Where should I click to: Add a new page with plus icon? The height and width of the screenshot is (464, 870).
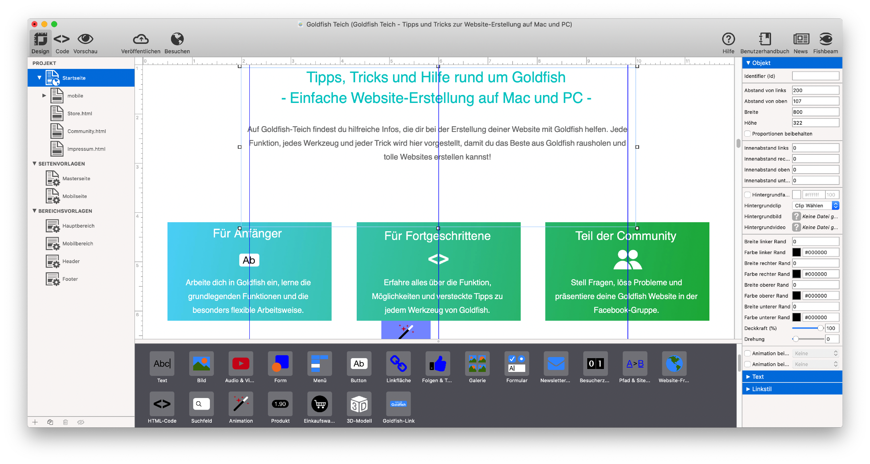point(35,422)
